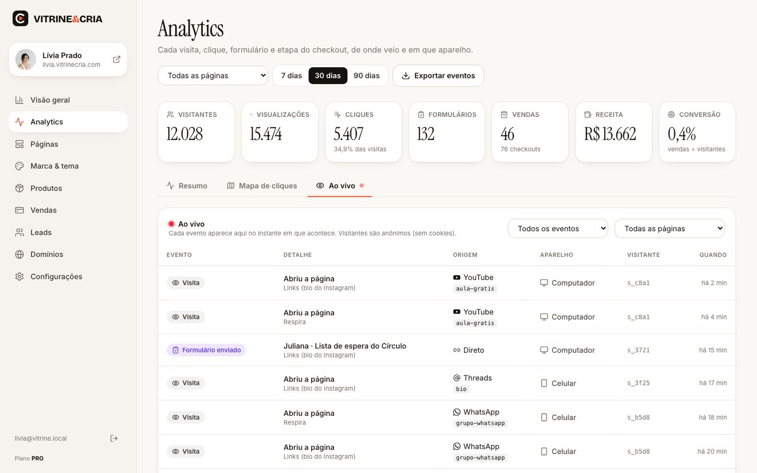Click visitor ID s_3721

(638, 350)
